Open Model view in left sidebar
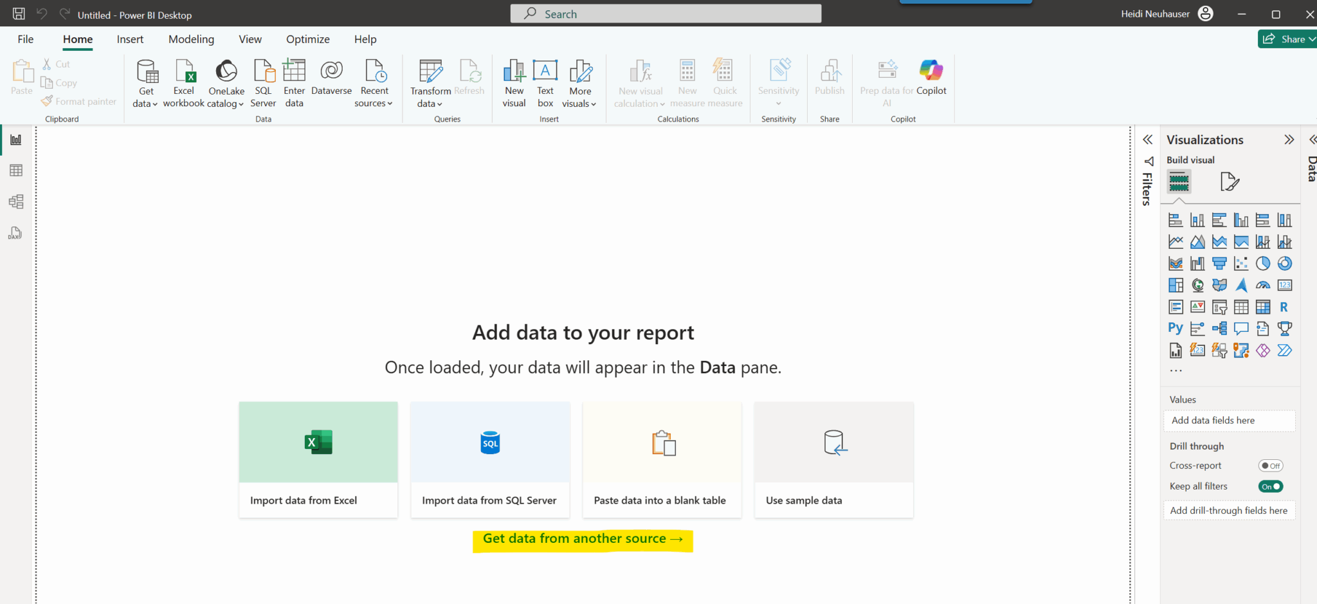Screen dimensions: 1317x604 pyautogui.click(x=16, y=201)
